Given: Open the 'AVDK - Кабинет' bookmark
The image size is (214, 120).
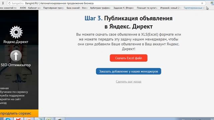Looking at the screenshot, I should [30, 8].
